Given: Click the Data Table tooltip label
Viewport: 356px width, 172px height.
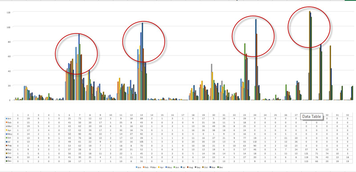Looking at the screenshot, I should pos(311,117).
